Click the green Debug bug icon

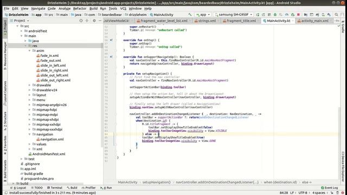click(x=275, y=15)
